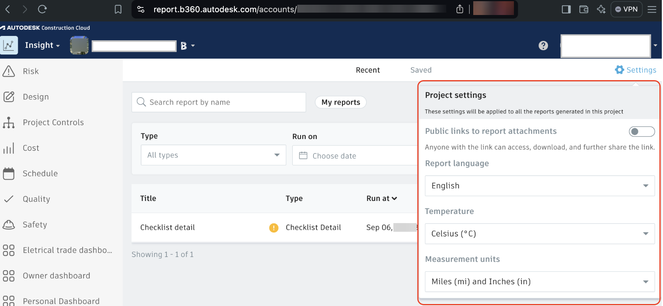The width and height of the screenshot is (663, 306).
Task: Open the Safety hard hat icon
Action: tap(8, 225)
